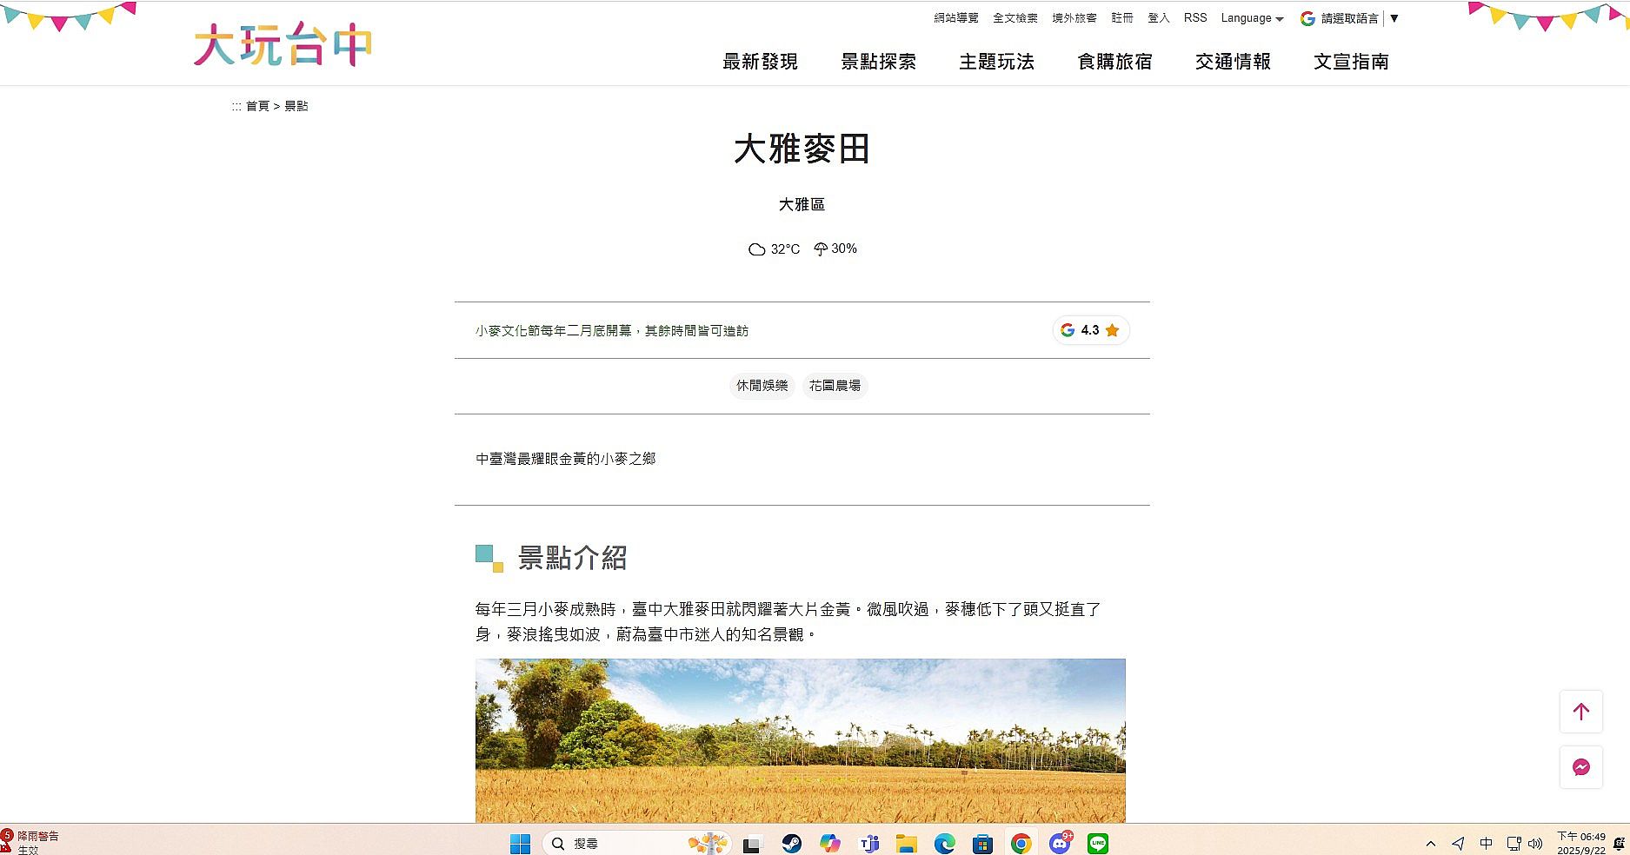The height and width of the screenshot is (855, 1630).
Task: Open Steam from the taskbar
Action: pos(791,844)
